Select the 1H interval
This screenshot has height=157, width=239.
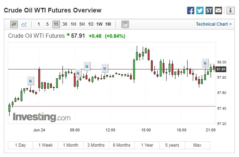pyautogui.click(x=73, y=24)
